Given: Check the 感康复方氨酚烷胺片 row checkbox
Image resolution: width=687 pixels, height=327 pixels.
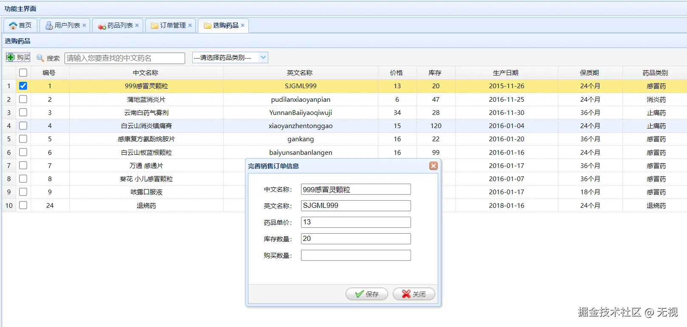Looking at the screenshot, I should (23, 139).
